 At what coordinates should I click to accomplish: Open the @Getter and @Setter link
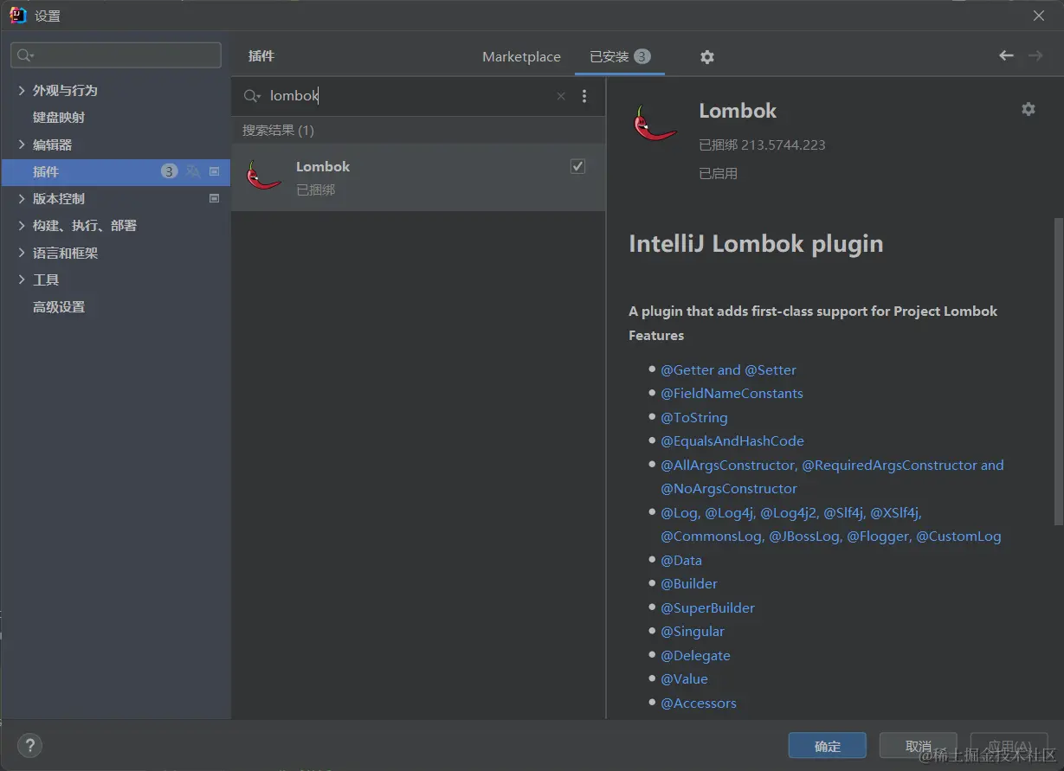(728, 369)
